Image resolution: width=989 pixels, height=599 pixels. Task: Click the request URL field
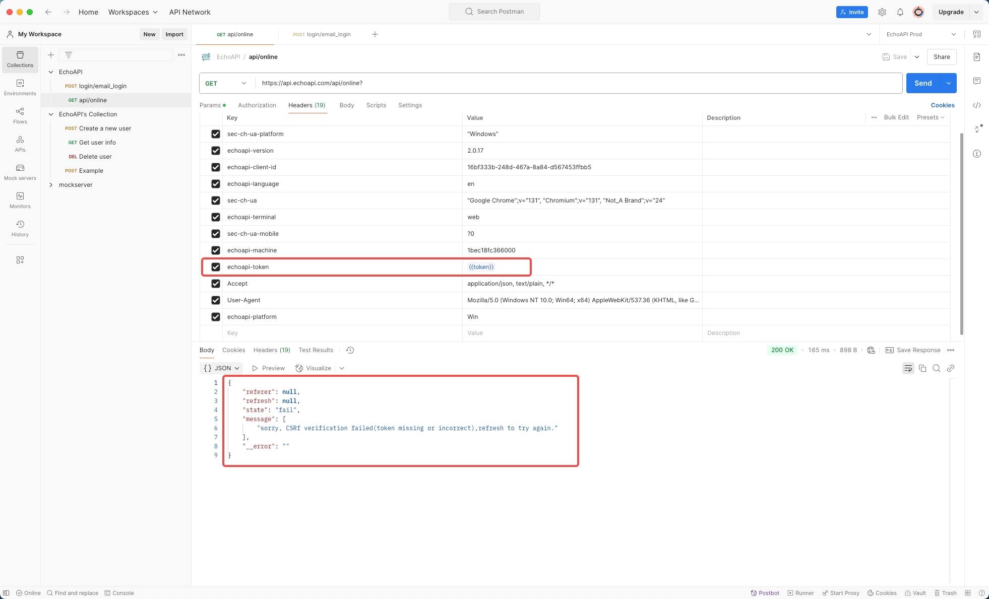[579, 83]
